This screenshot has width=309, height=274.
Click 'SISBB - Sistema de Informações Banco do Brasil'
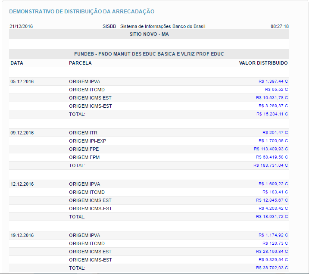tap(154, 26)
